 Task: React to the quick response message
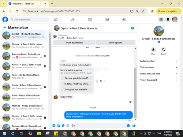[97, 81]
